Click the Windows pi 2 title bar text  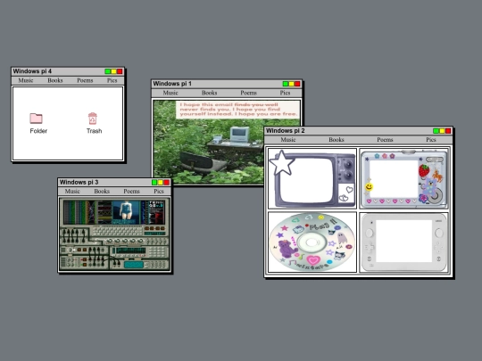click(x=286, y=130)
